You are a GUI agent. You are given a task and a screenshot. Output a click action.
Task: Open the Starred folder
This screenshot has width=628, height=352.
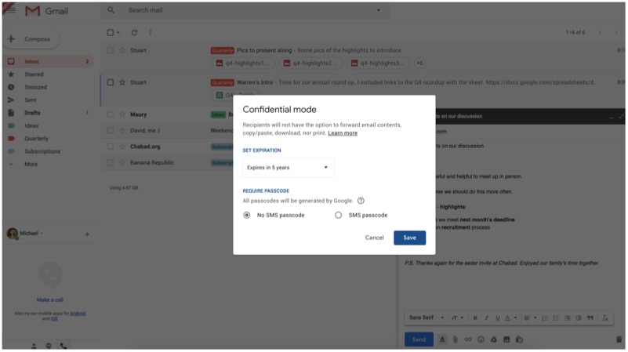coord(34,74)
